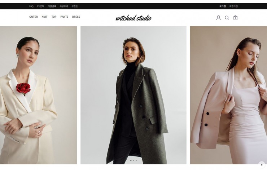Click the FAQ link
Viewport: 267px width, 173px height.
tap(31, 6)
